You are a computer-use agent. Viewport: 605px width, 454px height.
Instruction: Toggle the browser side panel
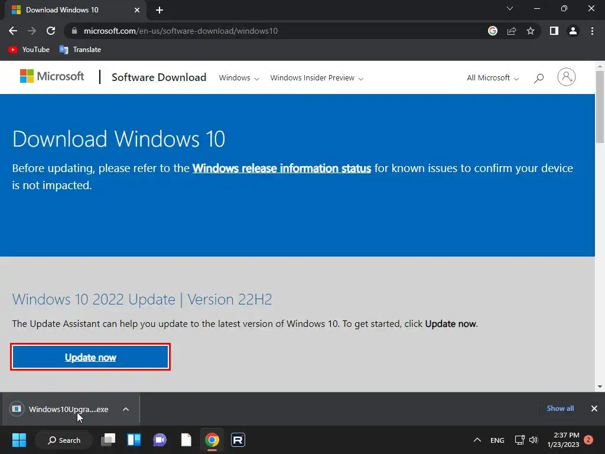(x=554, y=31)
